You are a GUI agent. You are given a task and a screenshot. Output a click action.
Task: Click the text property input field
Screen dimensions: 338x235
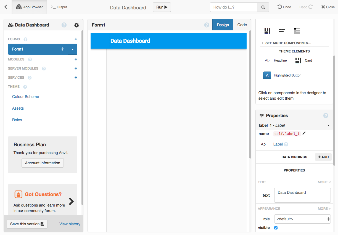302,195
